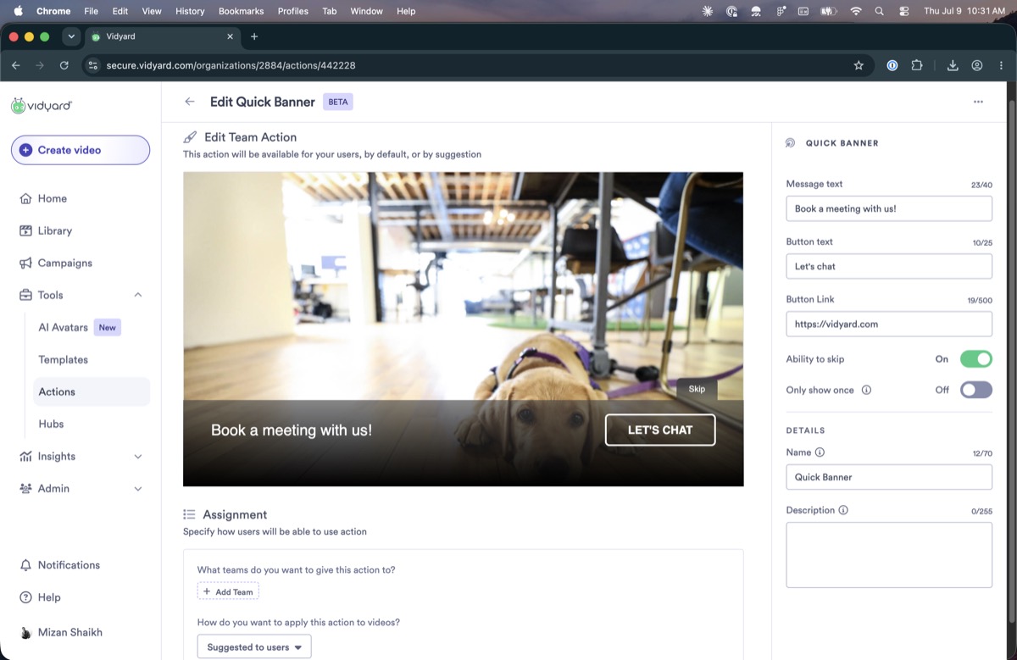
Task: Click the Tools briefcase icon
Action: tap(25, 295)
